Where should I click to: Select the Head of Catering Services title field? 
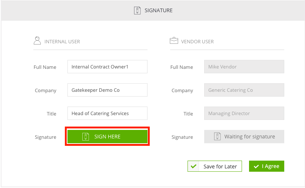pos(107,113)
